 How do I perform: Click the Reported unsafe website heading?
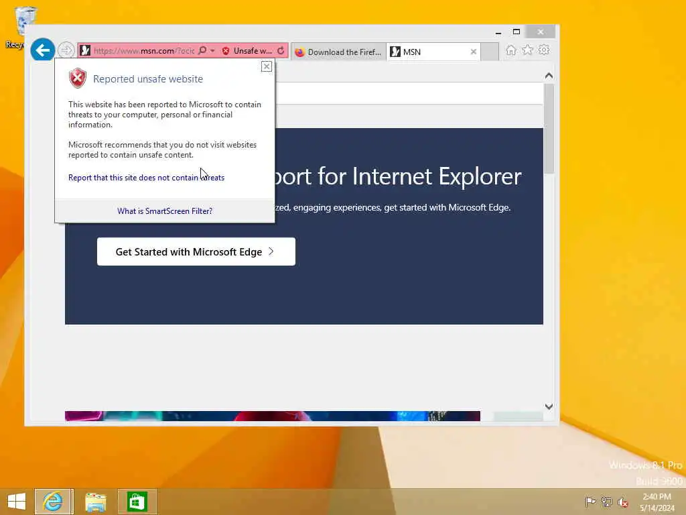click(x=148, y=79)
